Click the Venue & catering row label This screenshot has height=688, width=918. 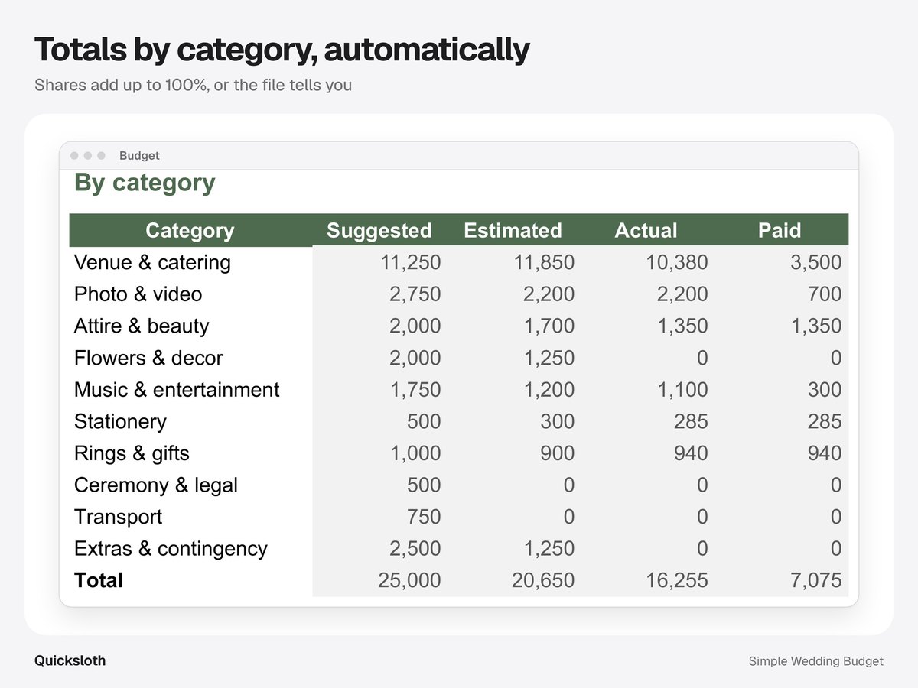coord(152,262)
